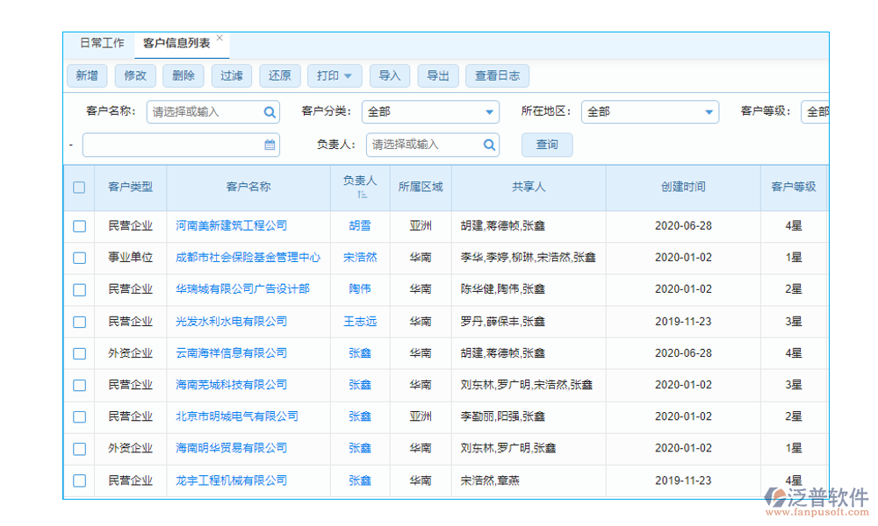The width and height of the screenshot is (878, 526).
Task: Click the 删除 toolbar button
Action: 183,75
